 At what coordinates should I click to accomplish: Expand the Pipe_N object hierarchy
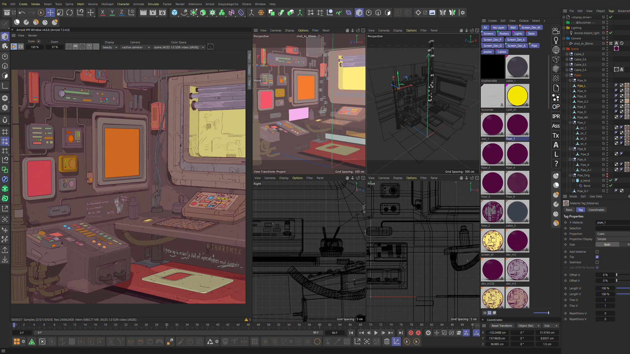point(570,80)
